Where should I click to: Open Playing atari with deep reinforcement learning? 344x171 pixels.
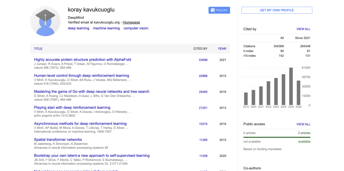(x=72, y=107)
